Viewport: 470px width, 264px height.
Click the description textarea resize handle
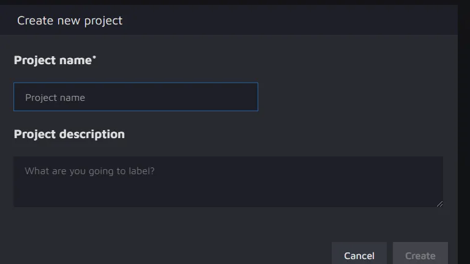point(439,204)
